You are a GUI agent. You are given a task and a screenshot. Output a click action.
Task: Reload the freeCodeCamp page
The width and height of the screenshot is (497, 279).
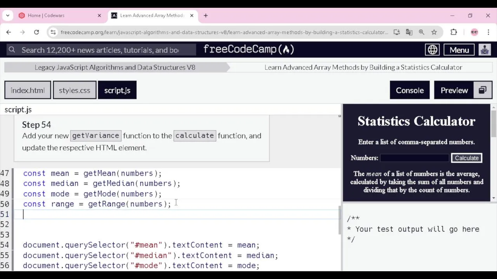point(36,32)
